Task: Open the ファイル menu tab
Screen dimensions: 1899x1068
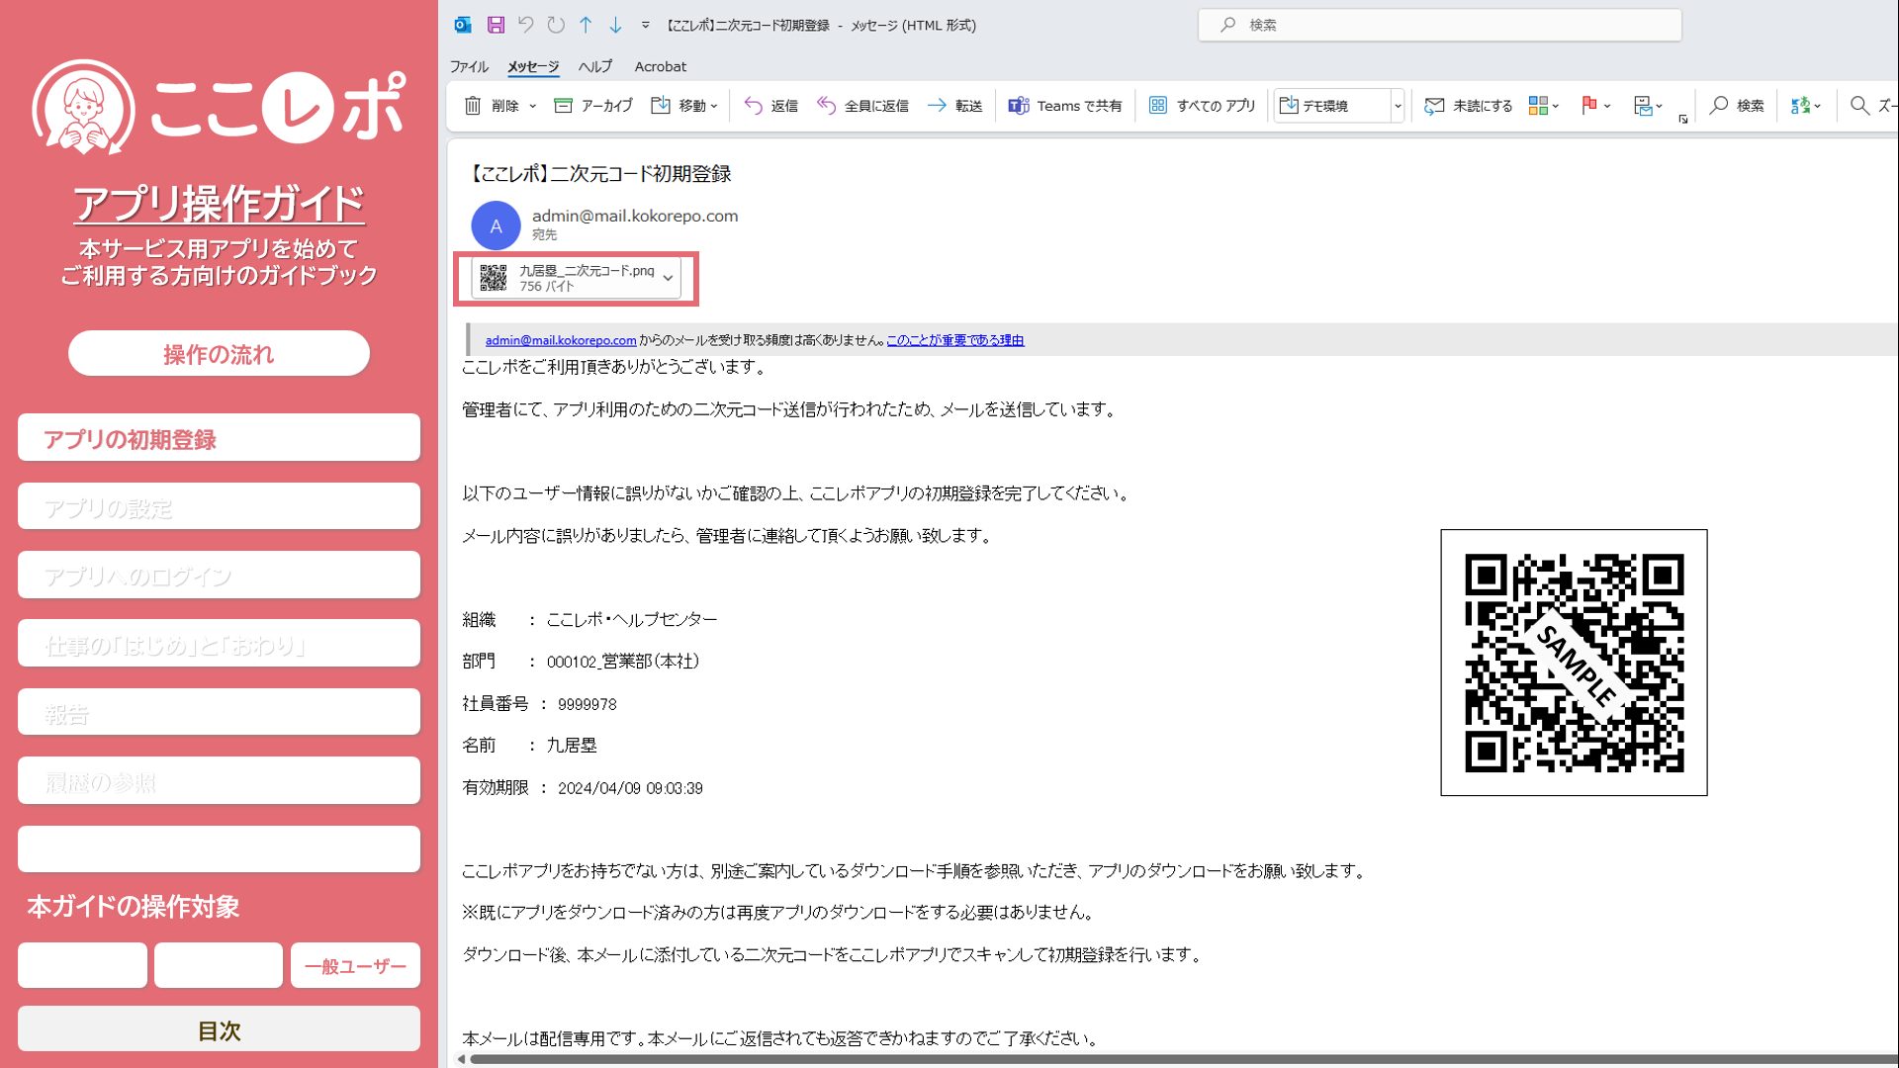Action: 469,66
